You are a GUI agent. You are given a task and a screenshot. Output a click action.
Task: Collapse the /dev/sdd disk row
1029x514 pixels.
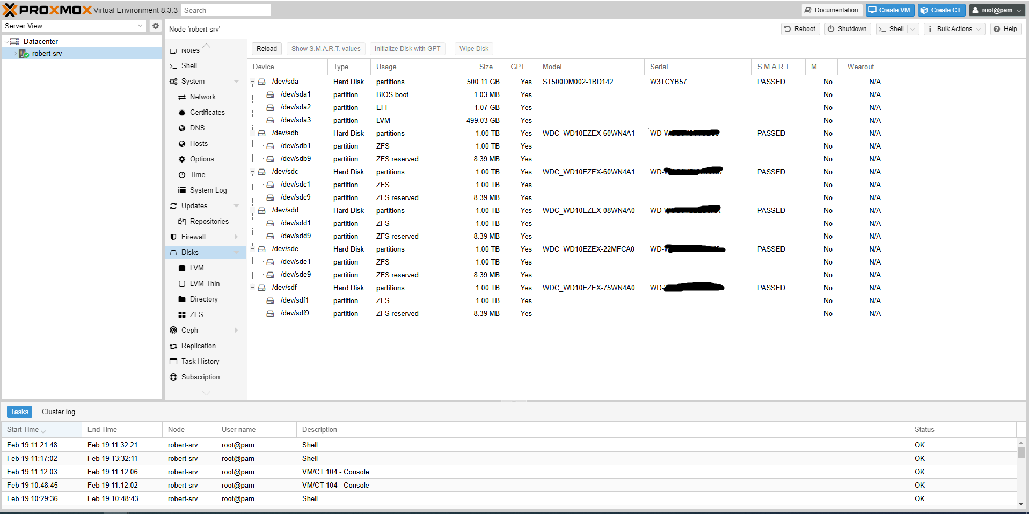253,210
